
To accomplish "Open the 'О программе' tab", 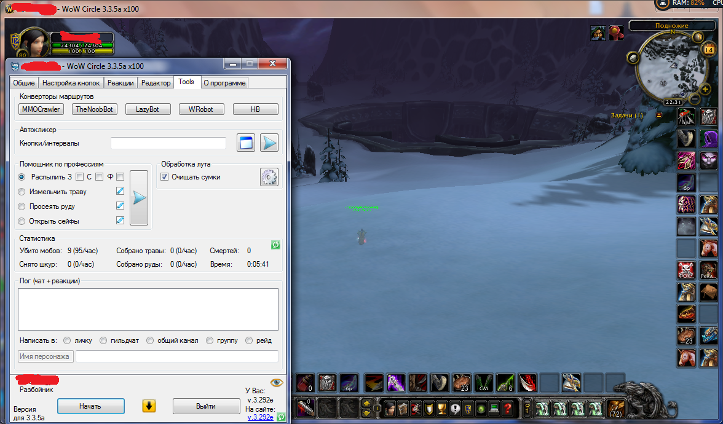I will 224,83.
